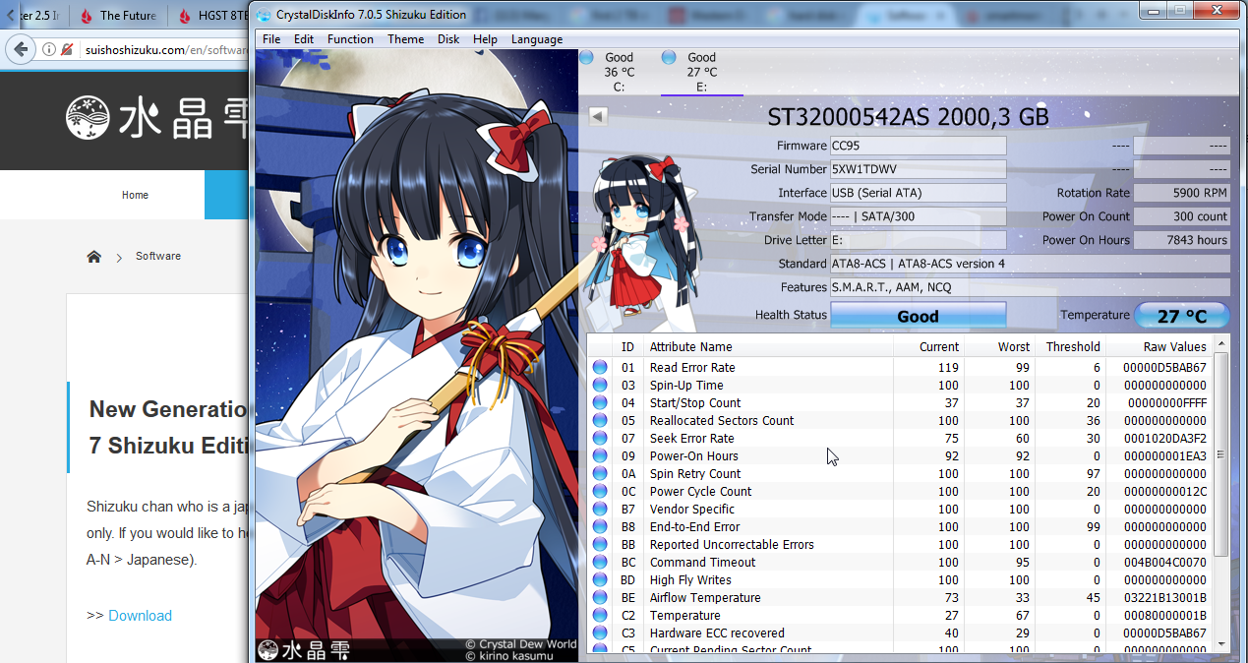Click status orb for Reported Uncorrectable Errors
This screenshot has width=1248, height=663.
pos(600,545)
